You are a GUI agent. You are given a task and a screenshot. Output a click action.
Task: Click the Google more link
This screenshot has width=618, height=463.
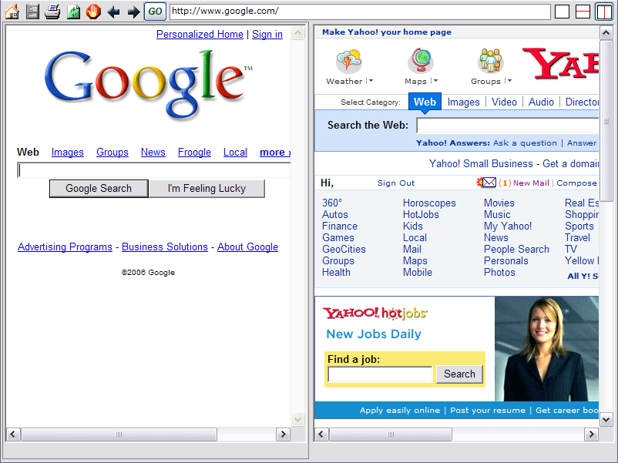[275, 153]
